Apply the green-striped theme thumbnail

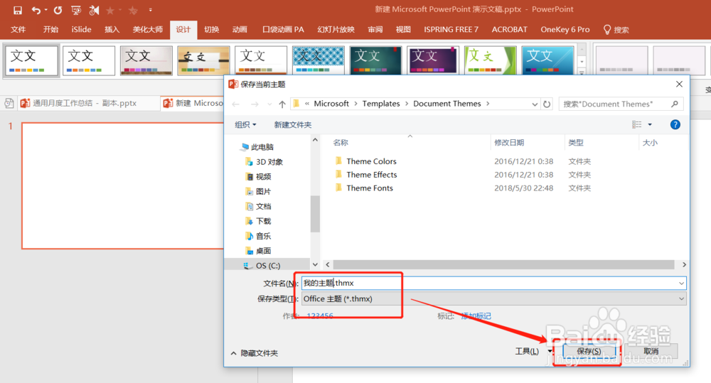click(490, 60)
